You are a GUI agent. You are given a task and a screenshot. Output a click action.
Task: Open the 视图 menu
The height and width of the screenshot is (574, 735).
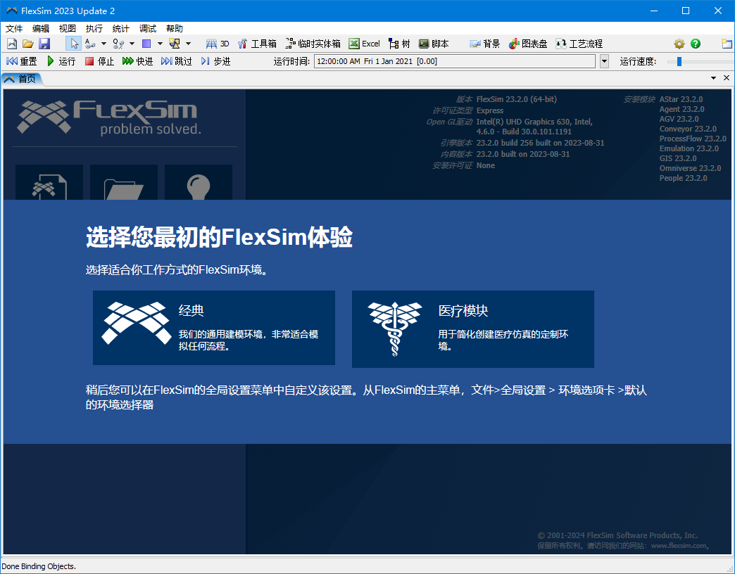pos(68,29)
